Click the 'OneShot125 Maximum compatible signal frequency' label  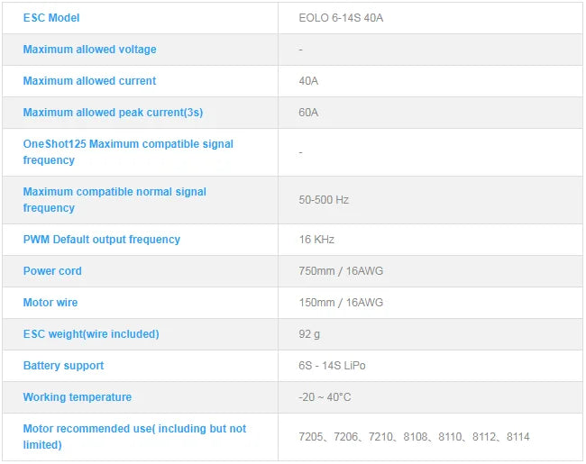click(127, 152)
